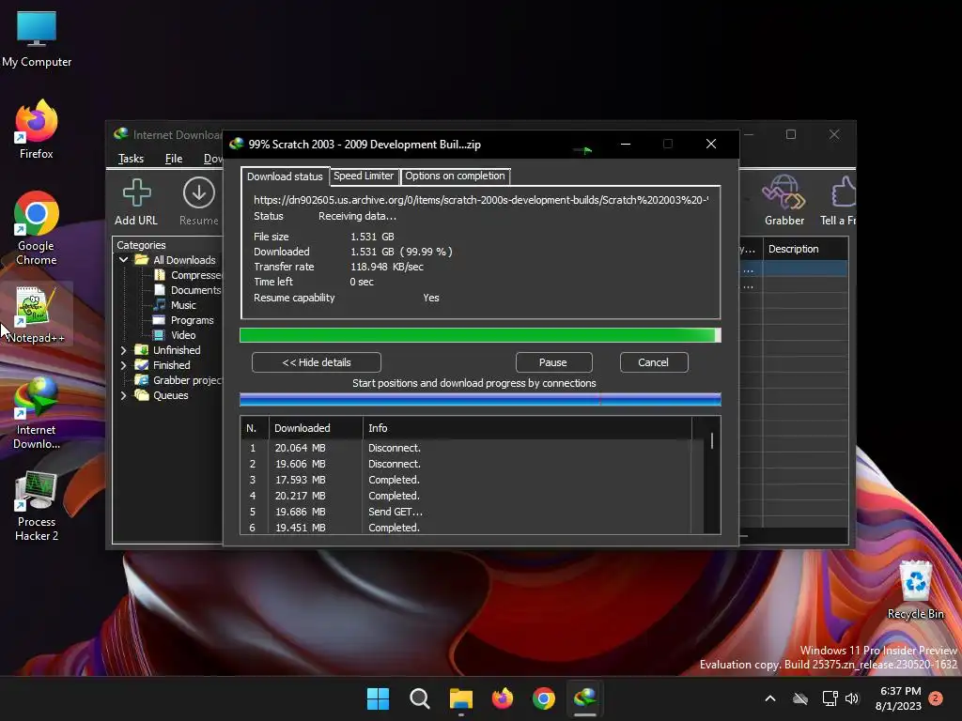
Task: Click the cloud sync tray icon
Action: pyautogui.click(x=800, y=698)
